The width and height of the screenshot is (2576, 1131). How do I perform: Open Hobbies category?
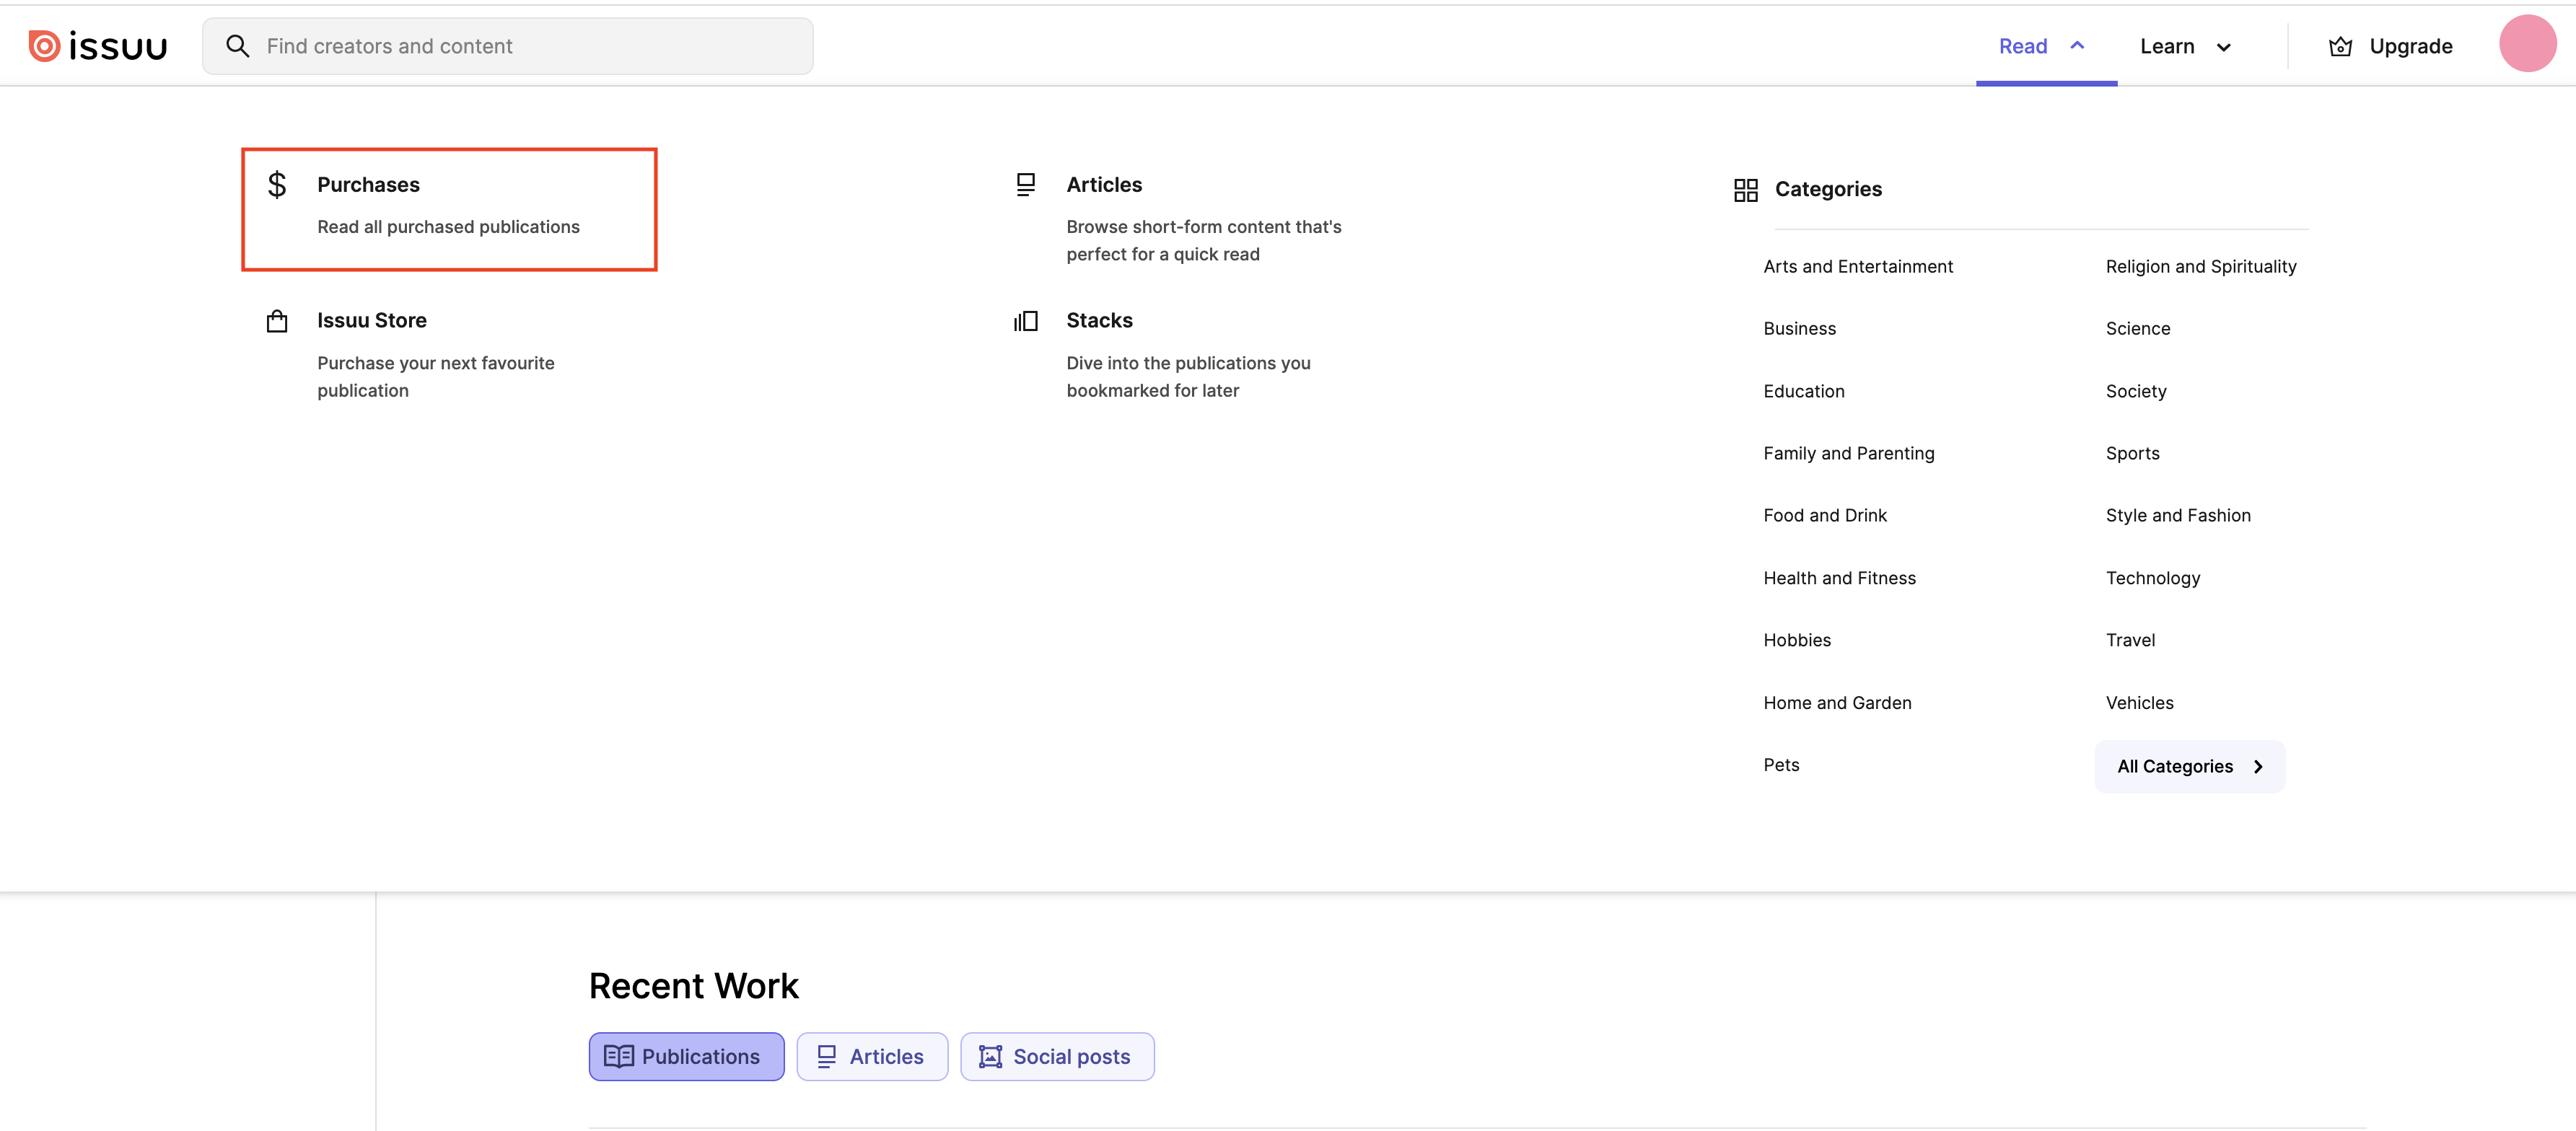pos(1796,640)
